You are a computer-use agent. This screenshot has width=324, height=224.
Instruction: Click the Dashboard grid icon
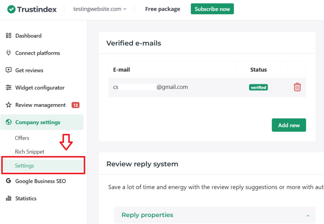pyautogui.click(x=9, y=36)
